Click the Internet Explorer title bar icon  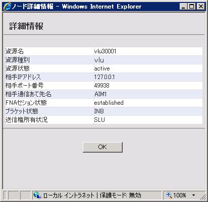(7, 7)
